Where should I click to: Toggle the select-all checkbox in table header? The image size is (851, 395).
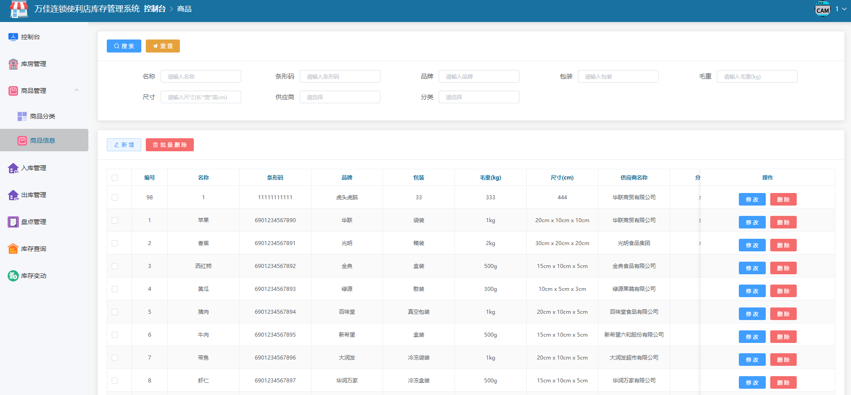115,178
